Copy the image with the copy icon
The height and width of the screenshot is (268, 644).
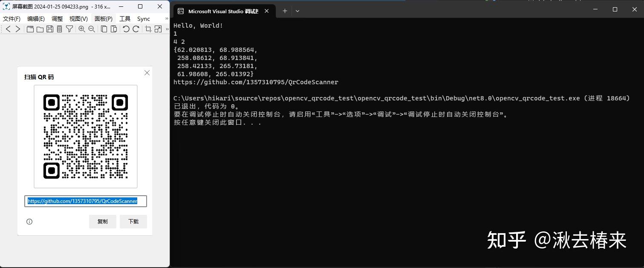tap(103, 29)
